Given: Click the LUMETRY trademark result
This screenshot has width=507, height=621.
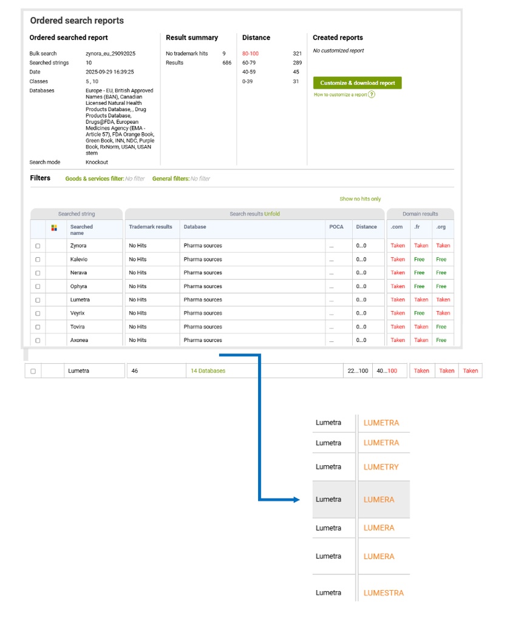Looking at the screenshot, I should [x=381, y=467].
